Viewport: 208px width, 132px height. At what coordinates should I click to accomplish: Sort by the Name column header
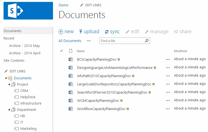pos(81,51)
